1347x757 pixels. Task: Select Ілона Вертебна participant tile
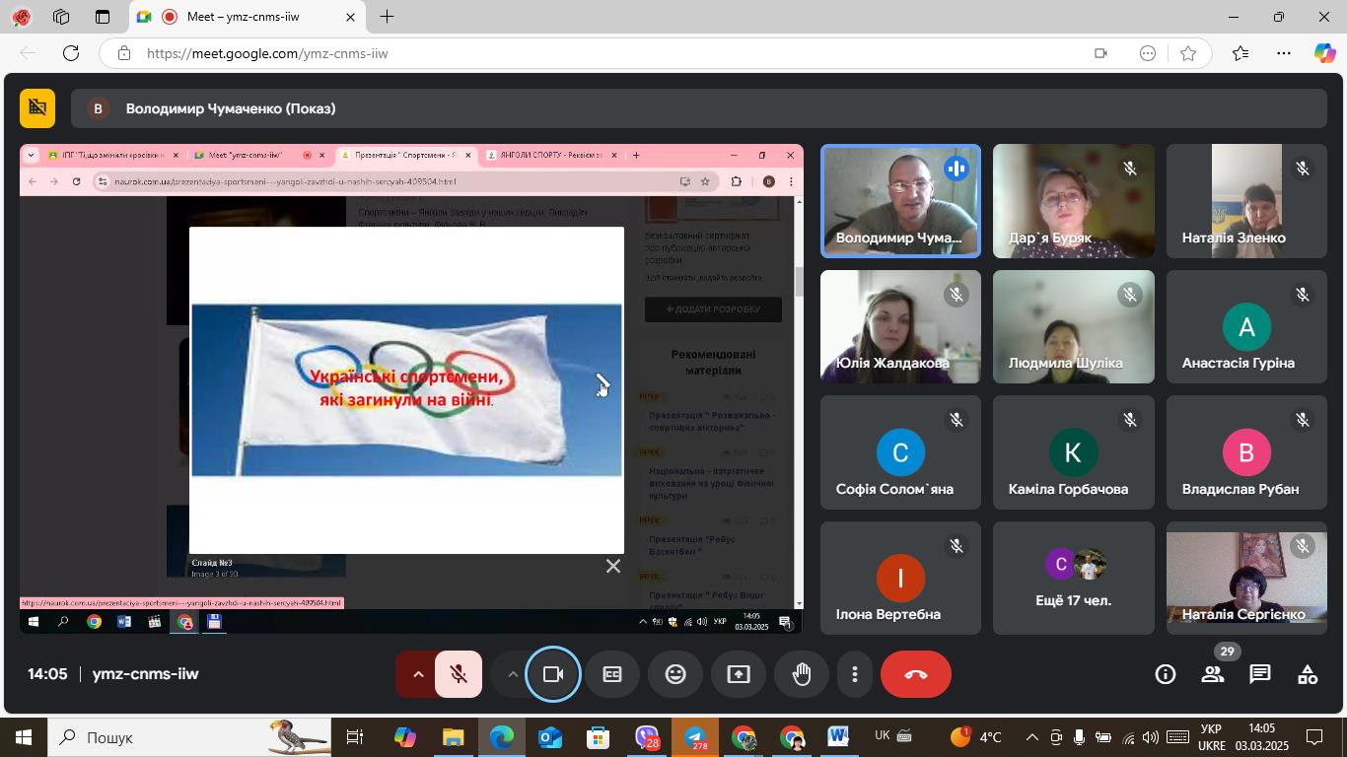tap(900, 578)
